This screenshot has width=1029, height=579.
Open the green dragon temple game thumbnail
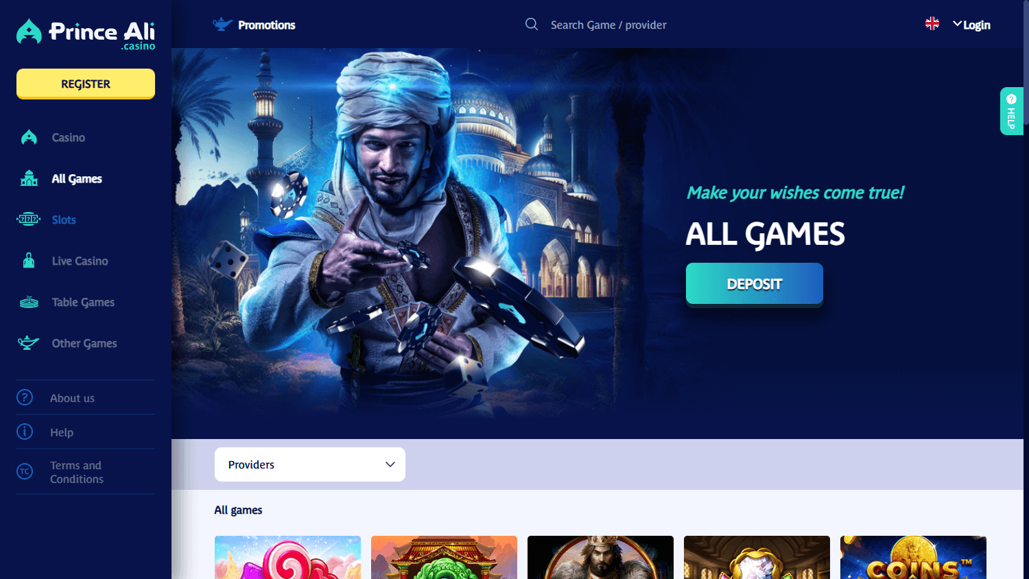click(x=444, y=557)
